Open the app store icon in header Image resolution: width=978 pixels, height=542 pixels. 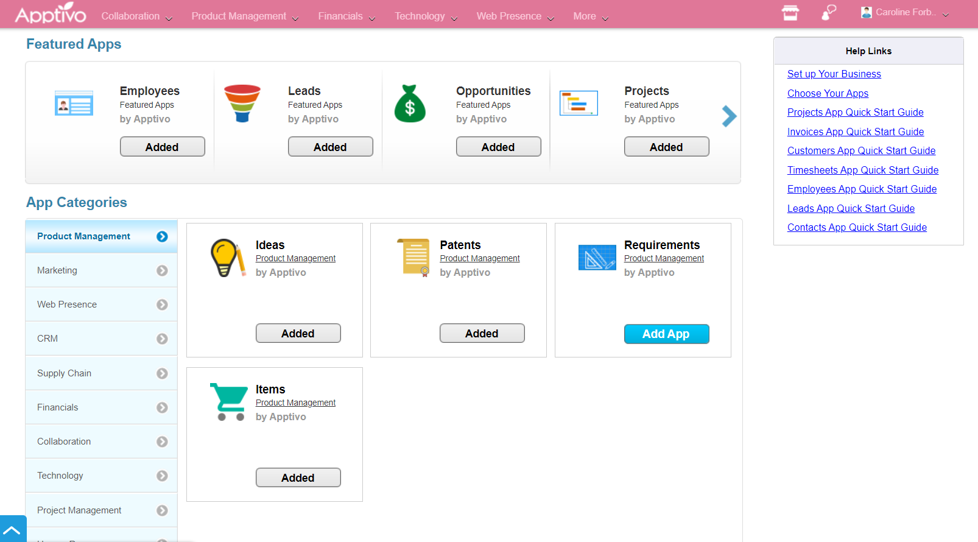click(790, 13)
